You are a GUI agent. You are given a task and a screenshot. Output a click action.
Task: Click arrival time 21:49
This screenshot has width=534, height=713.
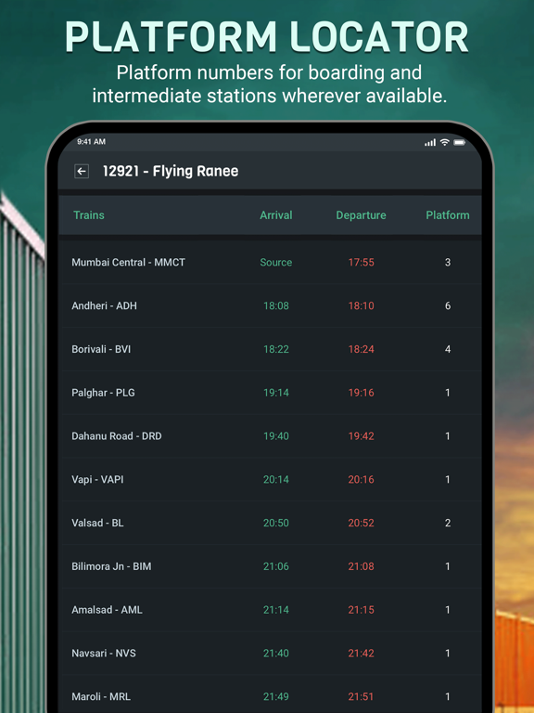coord(276,696)
